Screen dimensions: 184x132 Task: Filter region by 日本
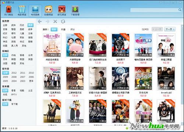point(5,59)
